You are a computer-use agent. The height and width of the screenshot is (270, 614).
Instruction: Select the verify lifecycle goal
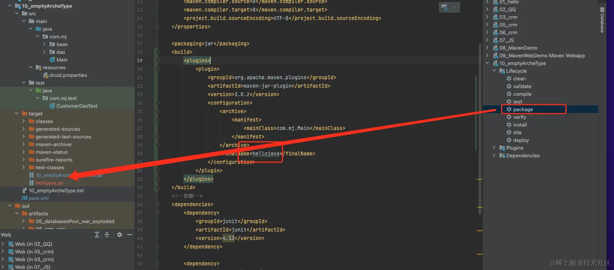click(519, 117)
